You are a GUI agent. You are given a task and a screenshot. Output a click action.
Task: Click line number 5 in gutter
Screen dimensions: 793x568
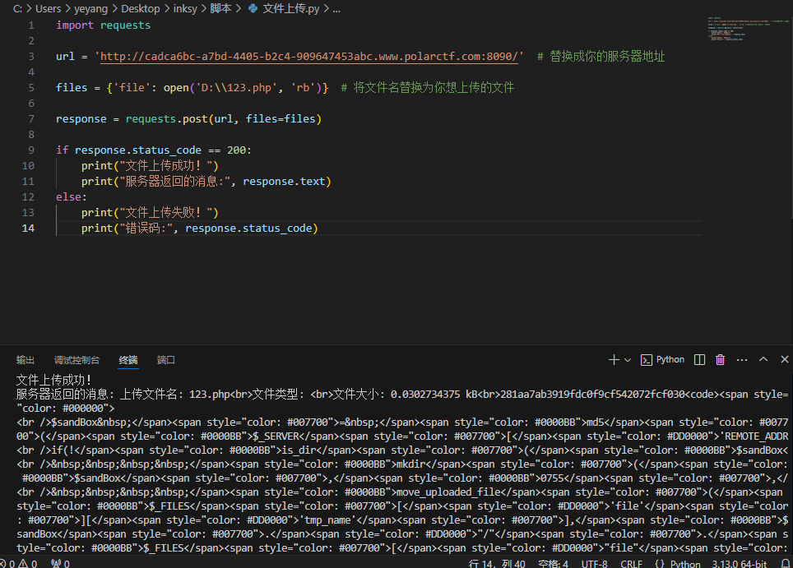point(31,87)
